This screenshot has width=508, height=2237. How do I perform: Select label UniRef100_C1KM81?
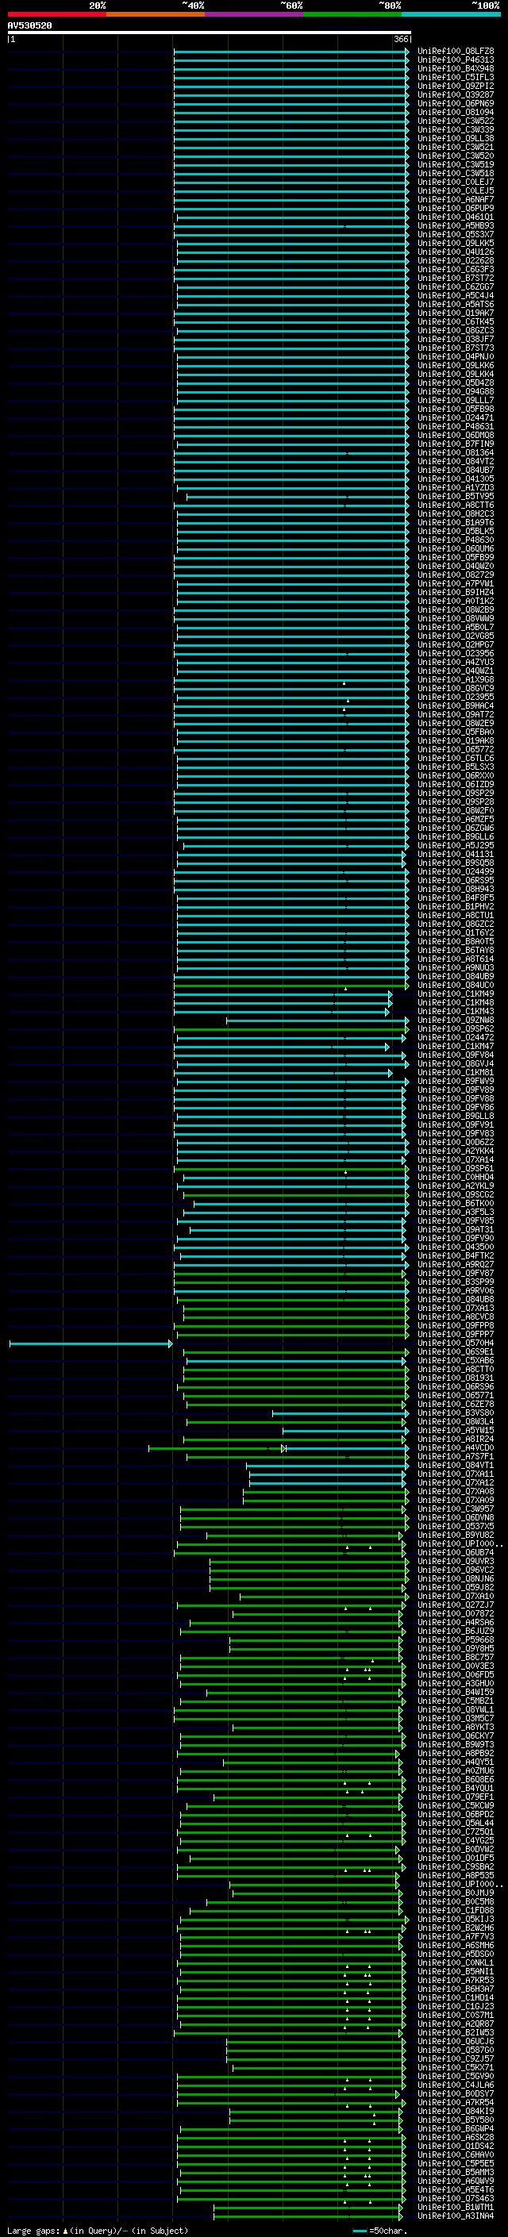click(456, 1073)
